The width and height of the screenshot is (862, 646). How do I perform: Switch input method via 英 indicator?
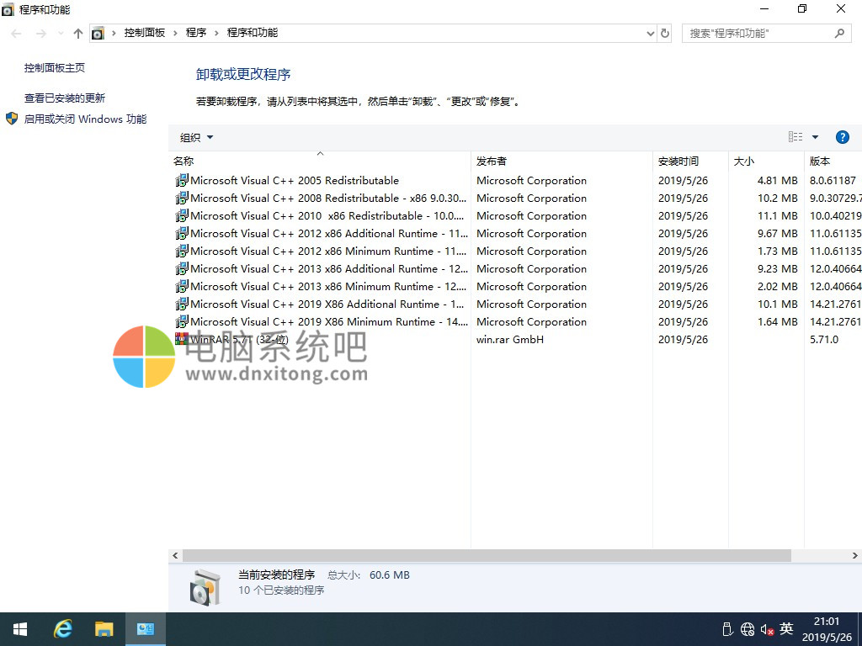click(787, 627)
